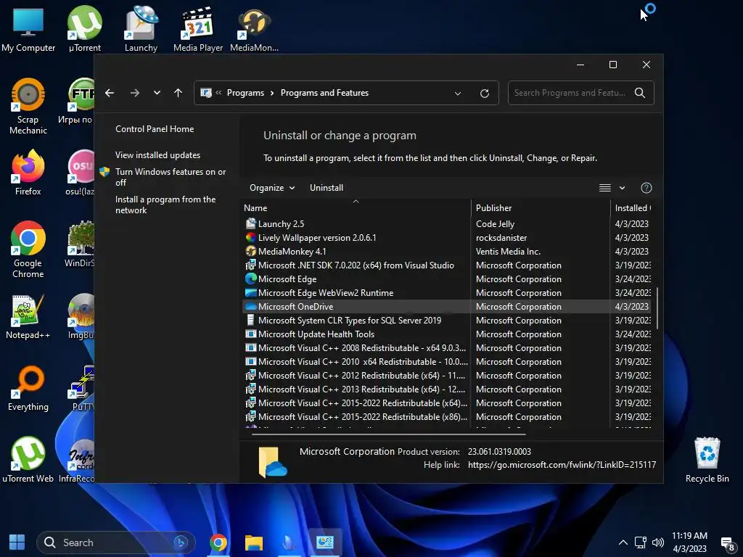Select Visual C++ 2012 Redistributable row

[x=446, y=375]
